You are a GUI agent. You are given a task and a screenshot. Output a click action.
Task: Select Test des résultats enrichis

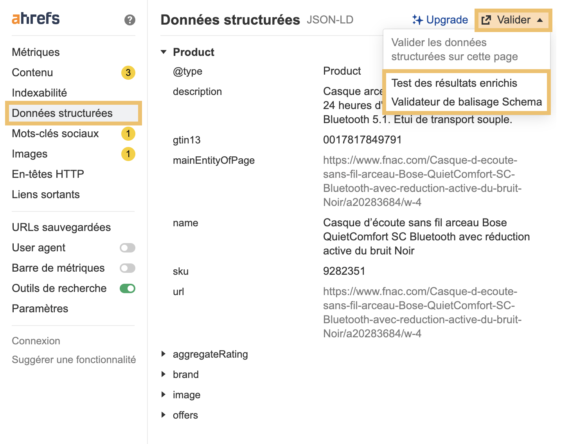point(454,83)
